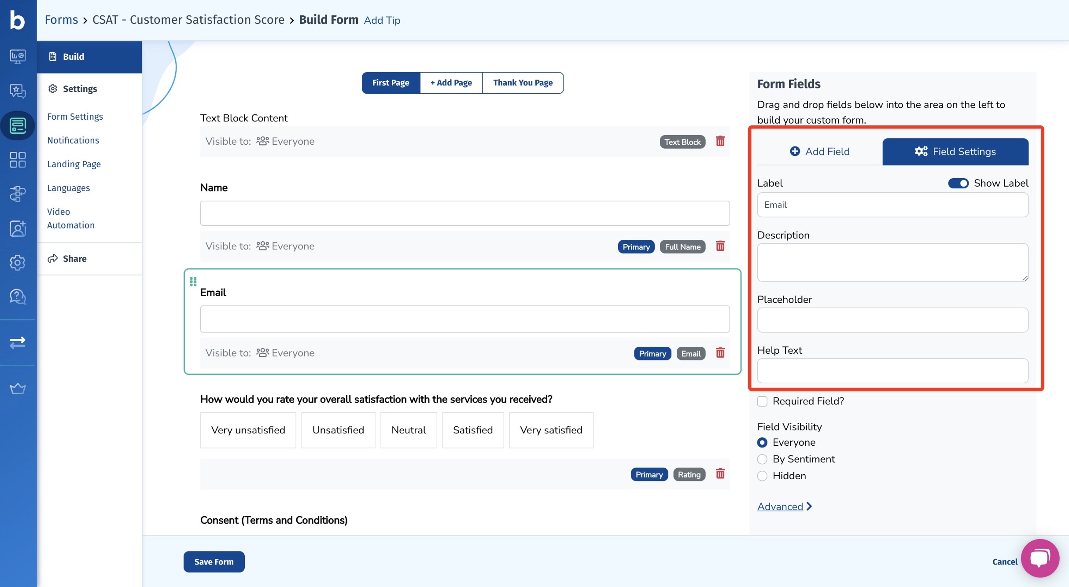Choose Hidden field visibility radio
Image resolution: width=1069 pixels, height=587 pixels.
pos(762,476)
